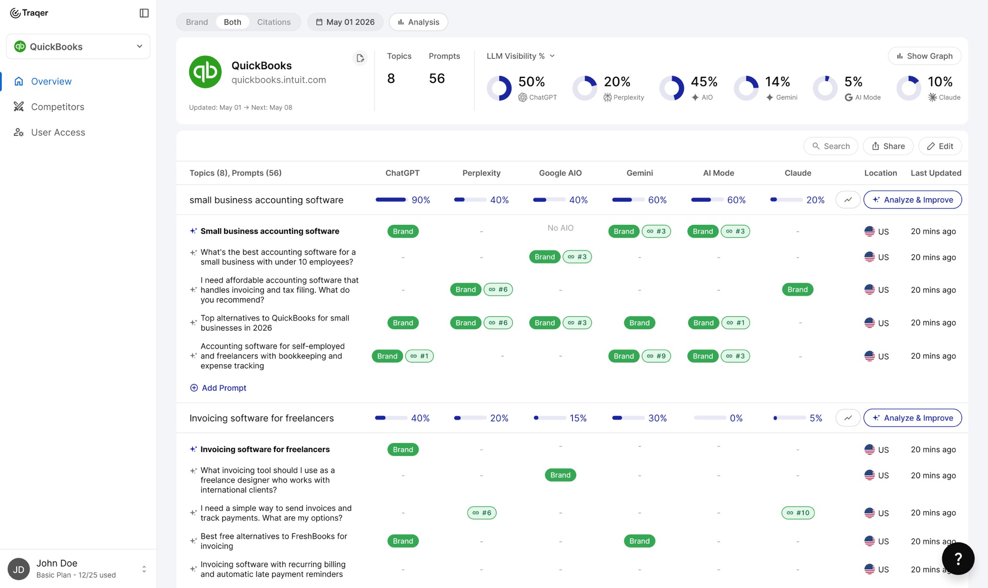Click sparkle icon beside Small business accounting software prompt
This screenshot has height=588, width=988.
pos(193,231)
